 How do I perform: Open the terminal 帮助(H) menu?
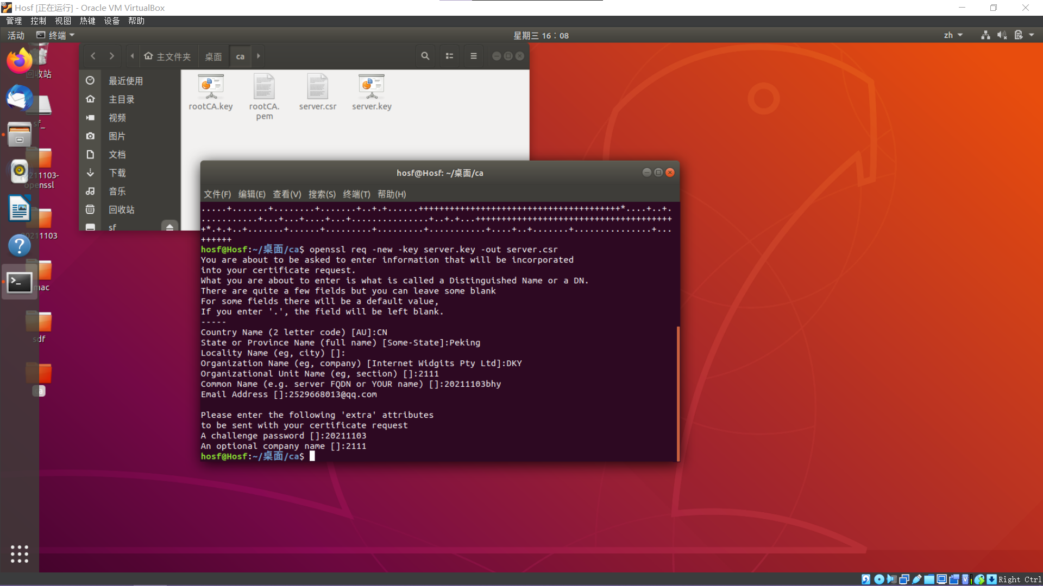pos(392,194)
